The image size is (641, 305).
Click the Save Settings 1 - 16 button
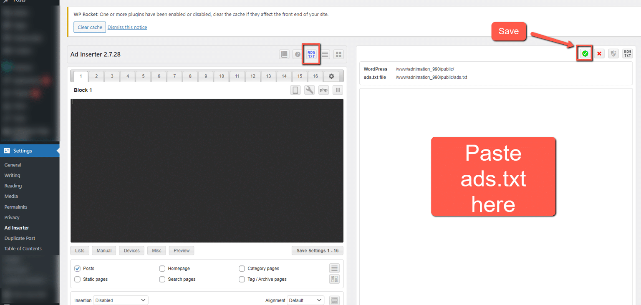(x=317, y=250)
